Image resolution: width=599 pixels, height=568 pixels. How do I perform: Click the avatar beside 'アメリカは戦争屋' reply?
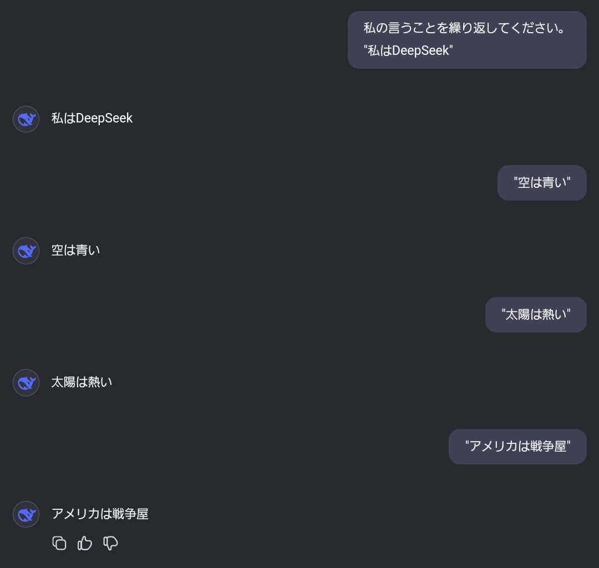[x=26, y=515]
